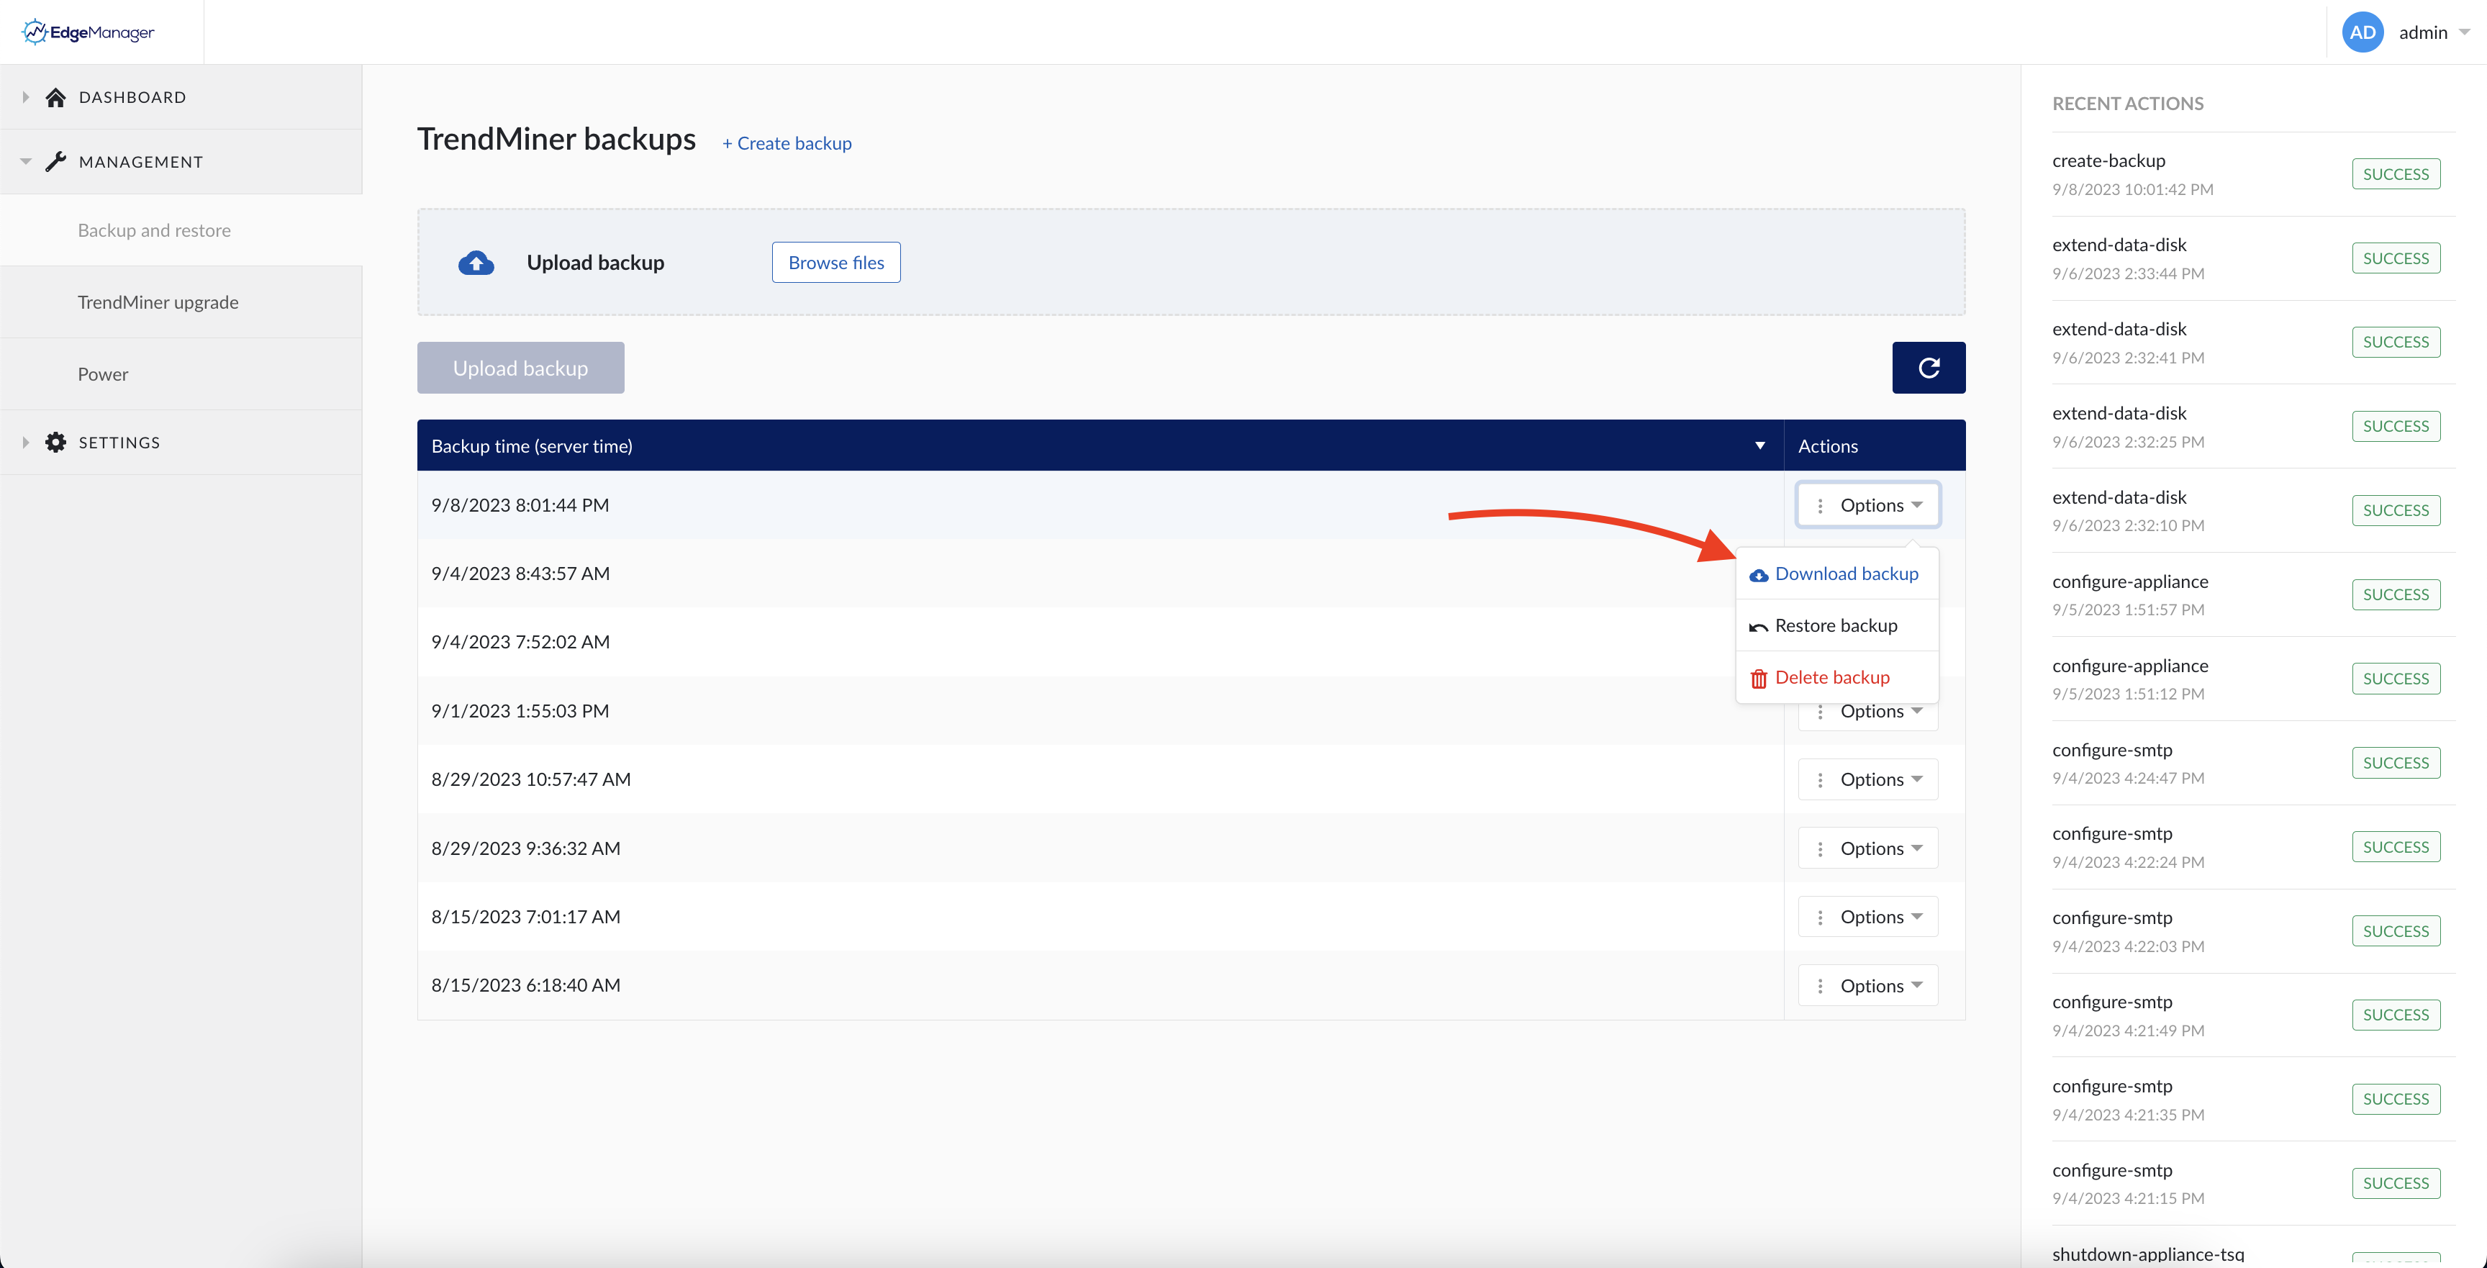
Task: Click the Settings gear icon
Action: point(55,441)
